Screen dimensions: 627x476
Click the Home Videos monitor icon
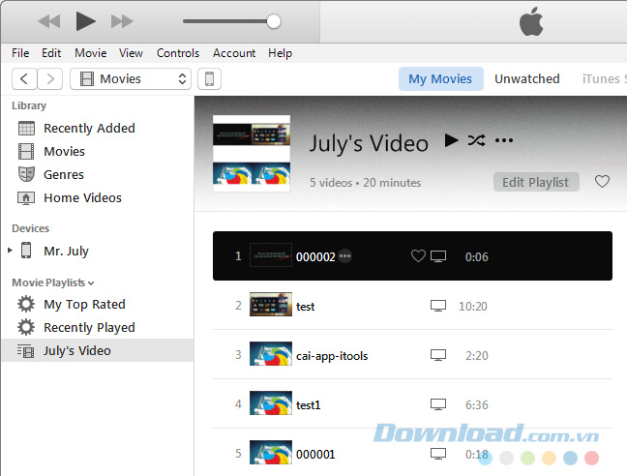point(26,197)
